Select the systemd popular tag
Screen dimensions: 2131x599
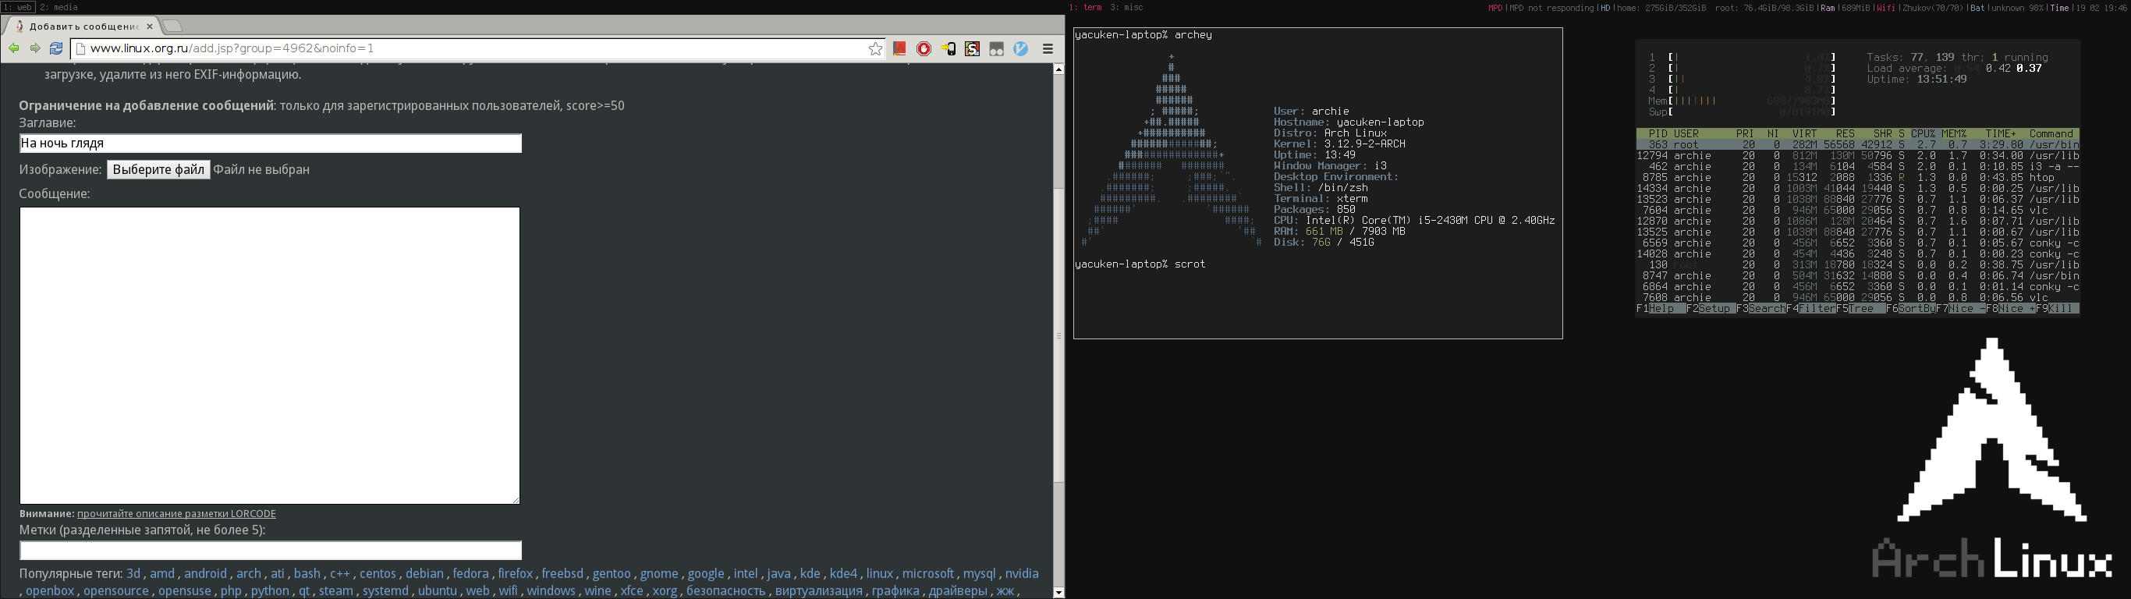click(385, 590)
